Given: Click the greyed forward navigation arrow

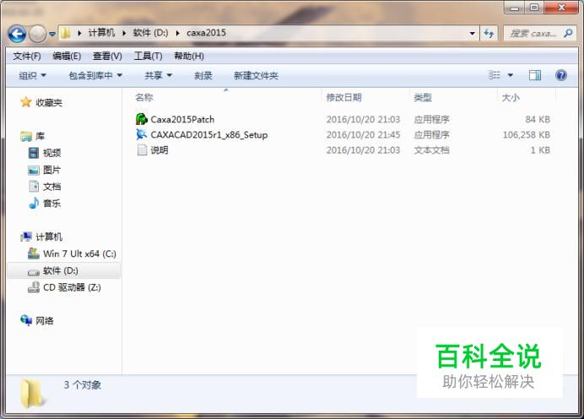Looking at the screenshot, I should tap(38, 34).
